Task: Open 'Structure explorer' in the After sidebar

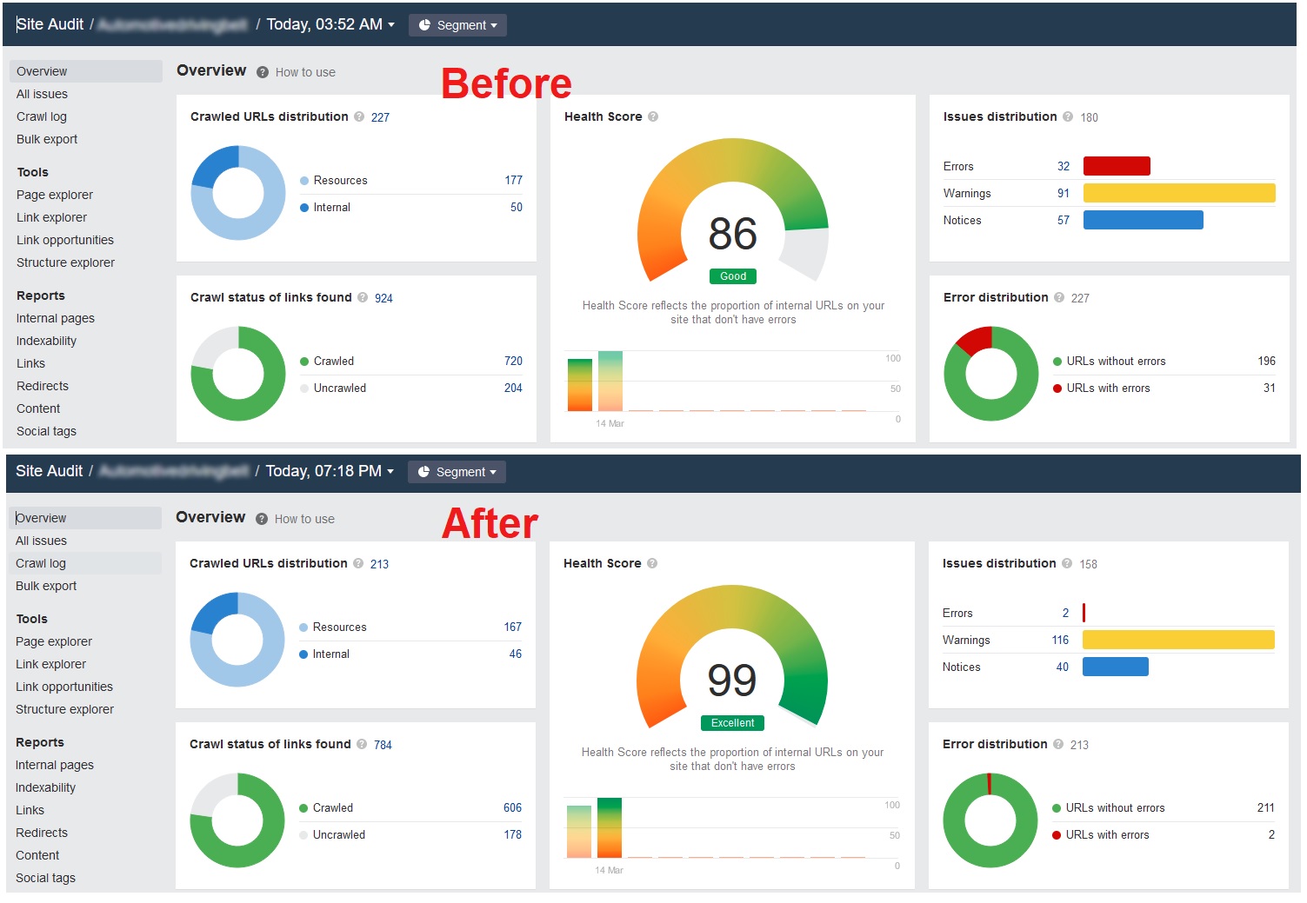Action: point(64,709)
